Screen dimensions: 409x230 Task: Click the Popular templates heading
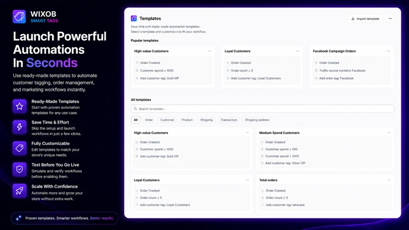(145, 40)
